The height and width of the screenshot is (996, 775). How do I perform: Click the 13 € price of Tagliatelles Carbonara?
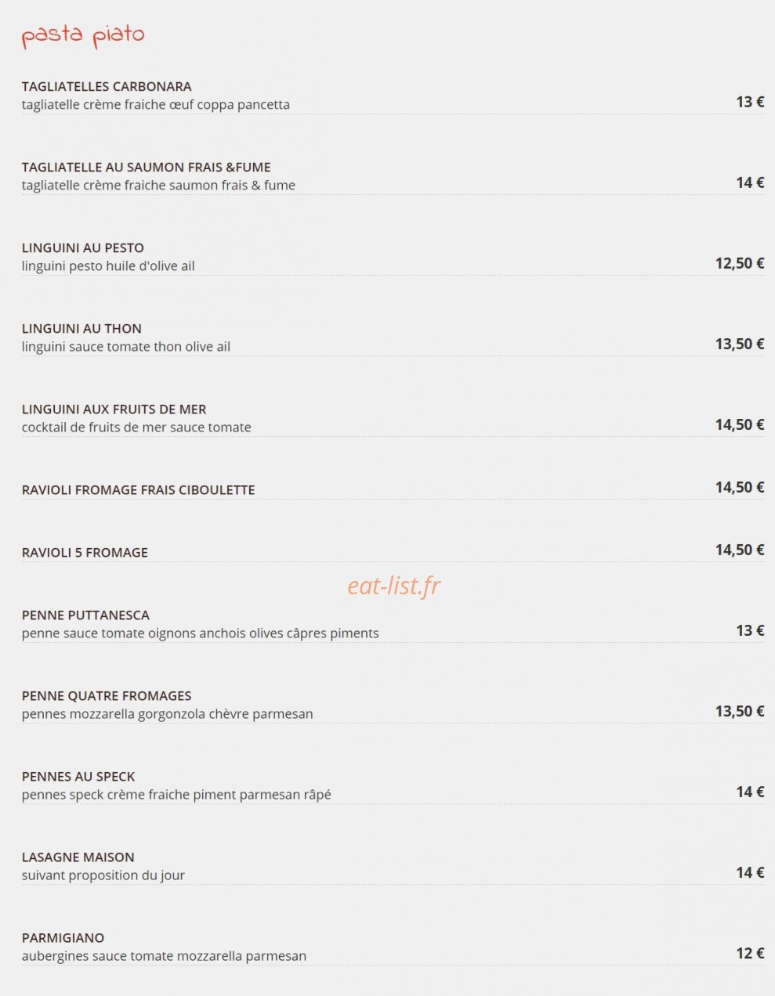point(750,102)
